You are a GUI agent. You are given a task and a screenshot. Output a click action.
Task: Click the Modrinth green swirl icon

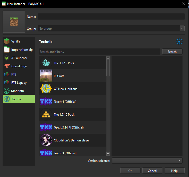[x=6, y=91]
